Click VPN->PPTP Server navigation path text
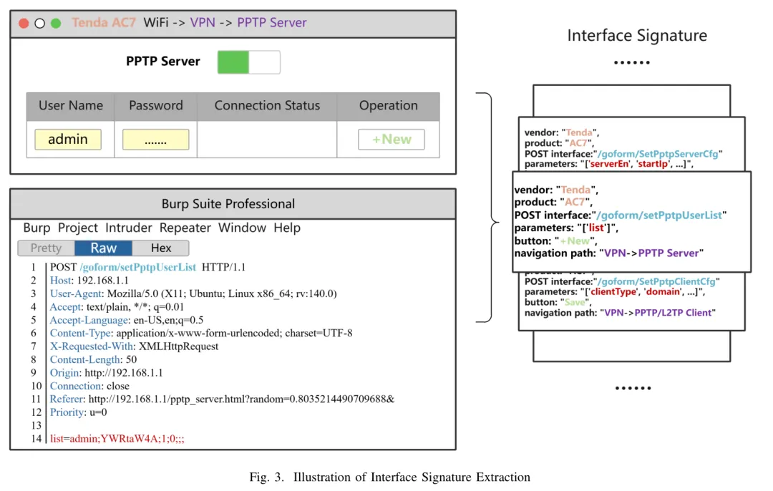The image size is (773, 491). (x=652, y=253)
